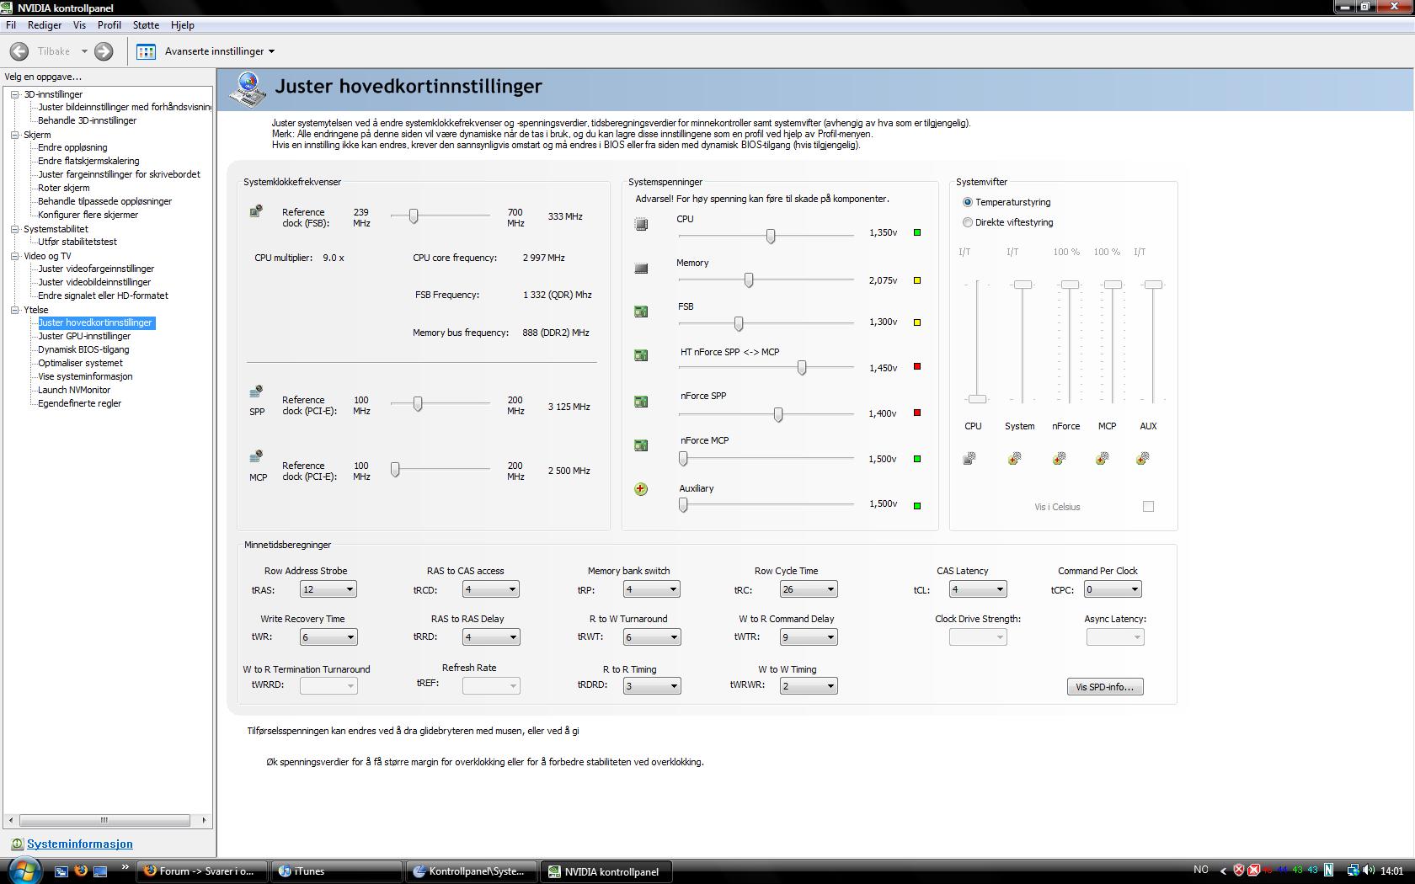Viewport: 1415px width, 884px height.
Task: Click the Juster hovedkortinnstillinger header icon
Action: click(x=248, y=90)
